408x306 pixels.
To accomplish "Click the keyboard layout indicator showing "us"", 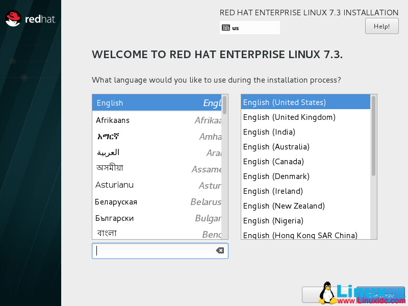I will point(249,28).
